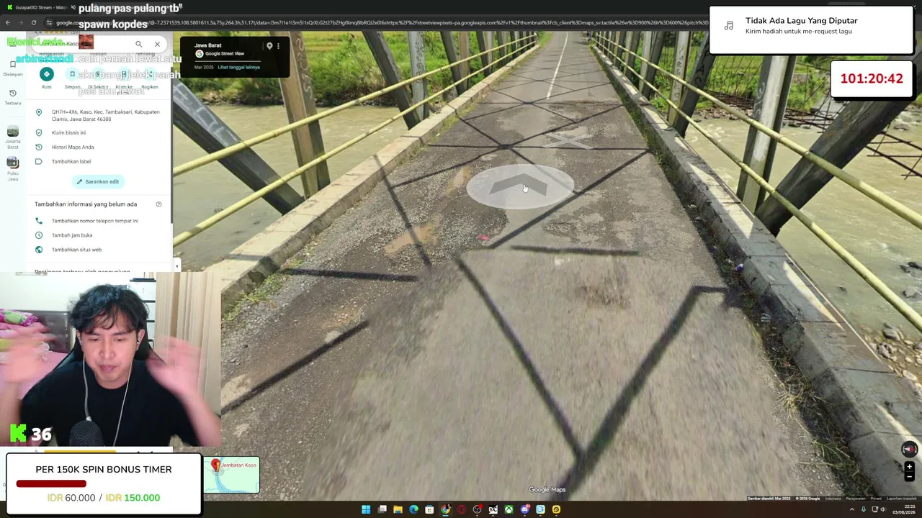Open the Windows Start menu

(366, 509)
